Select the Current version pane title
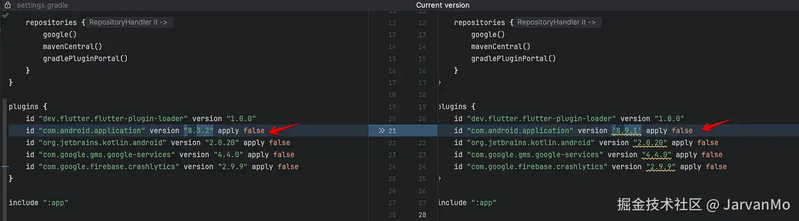This screenshot has width=799, height=221. pyautogui.click(x=443, y=5)
